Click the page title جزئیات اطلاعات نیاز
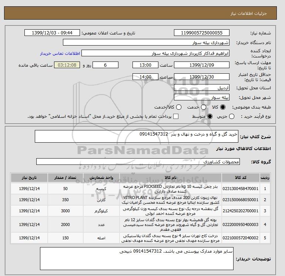This screenshot has height=276, width=285. 248,13
